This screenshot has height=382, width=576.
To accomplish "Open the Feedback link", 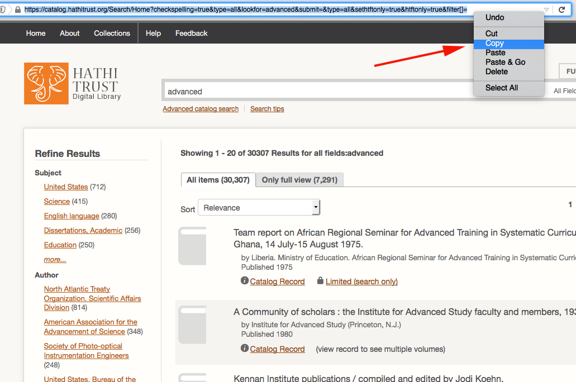I will [192, 33].
